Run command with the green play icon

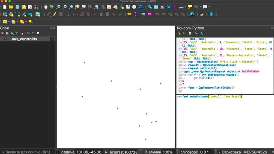(x=184, y=33)
